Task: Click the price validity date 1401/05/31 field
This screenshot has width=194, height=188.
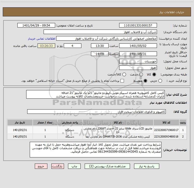Action: [138, 54]
